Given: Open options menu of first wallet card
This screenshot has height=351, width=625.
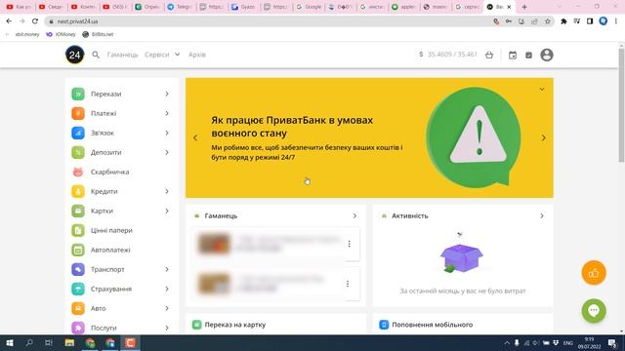Looking at the screenshot, I should (x=350, y=244).
